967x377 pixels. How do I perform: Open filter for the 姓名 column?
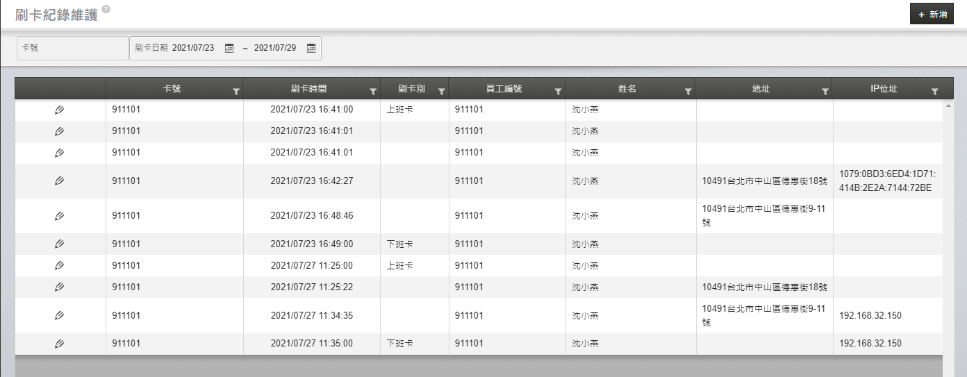[x=688, y=91]
